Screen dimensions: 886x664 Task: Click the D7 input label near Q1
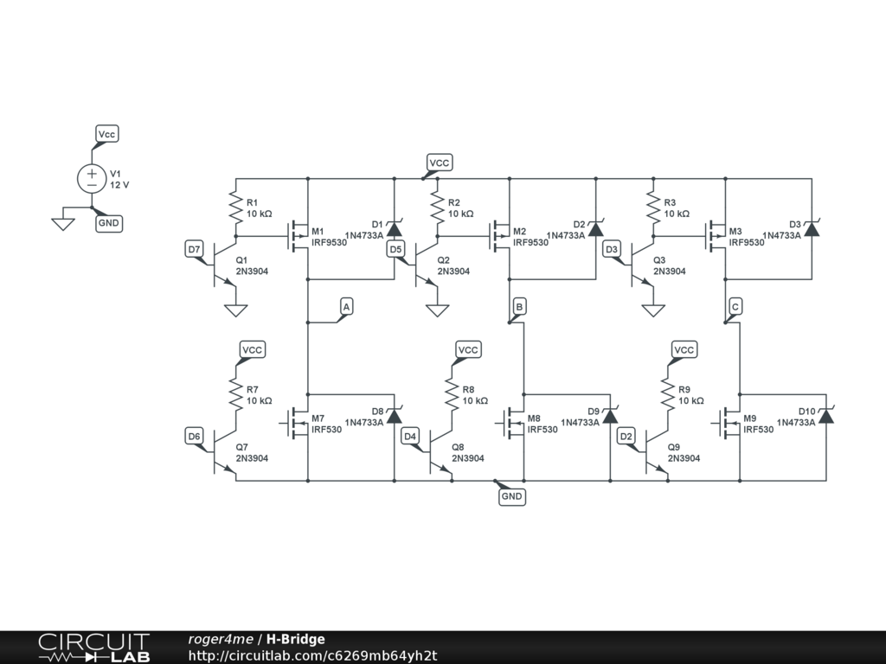point(194,249)
